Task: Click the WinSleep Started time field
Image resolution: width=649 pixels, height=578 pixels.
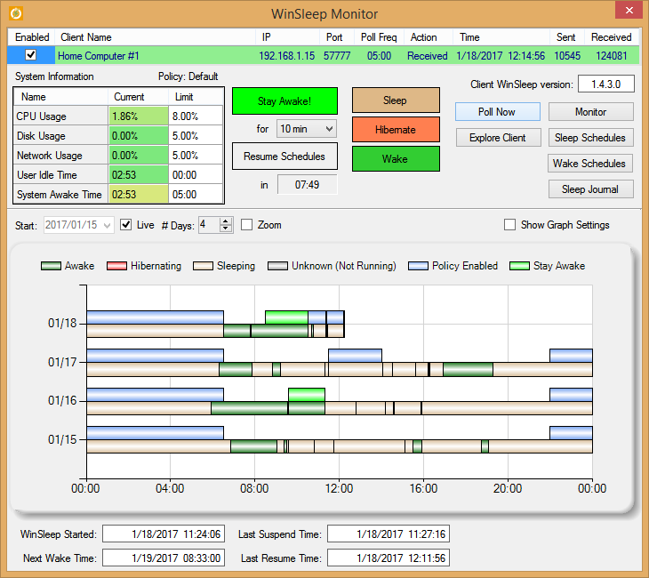Action: [164, 534]
